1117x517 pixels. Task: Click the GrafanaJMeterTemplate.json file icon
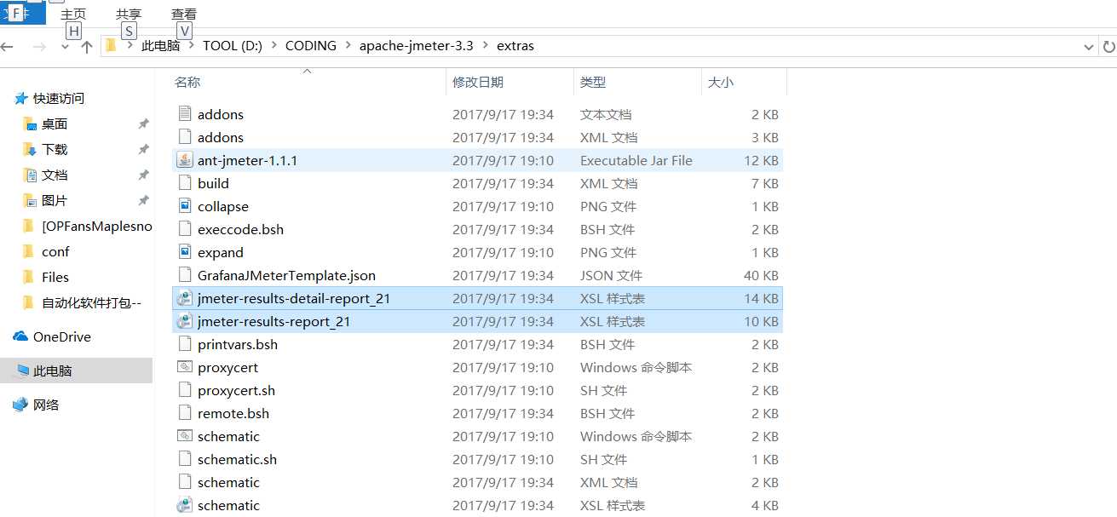pyautogui.click(x=184, y=275)
